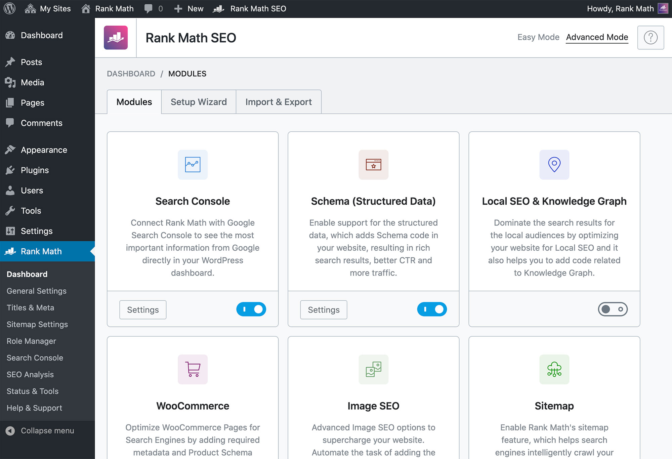This screenshot has height=459, width=672.
Task: Navigate to Sitemap Settings menu item
Action: click(37, 324)
